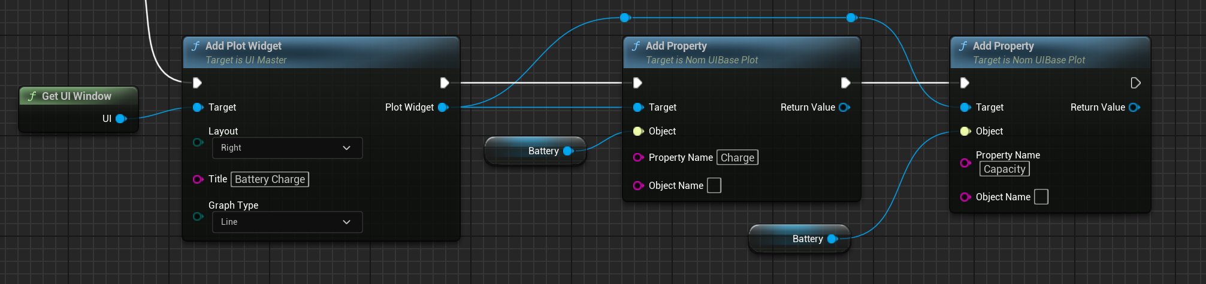Click the Return Value pin on the Charge Add Property node
The width and height of the screenshot is (1206, 284).
pos(844,107)
